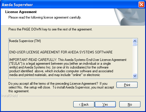Click the 'Please read the following license agreement' subtitle
This screenshot has height=112, width=146.
[45, 17]
